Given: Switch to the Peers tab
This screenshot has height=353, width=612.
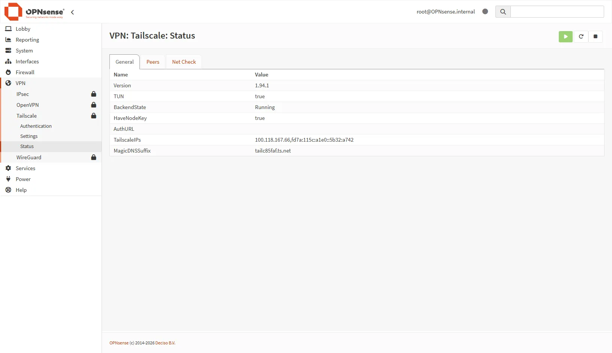Looking at the screenshot, I should click(153, 62).
